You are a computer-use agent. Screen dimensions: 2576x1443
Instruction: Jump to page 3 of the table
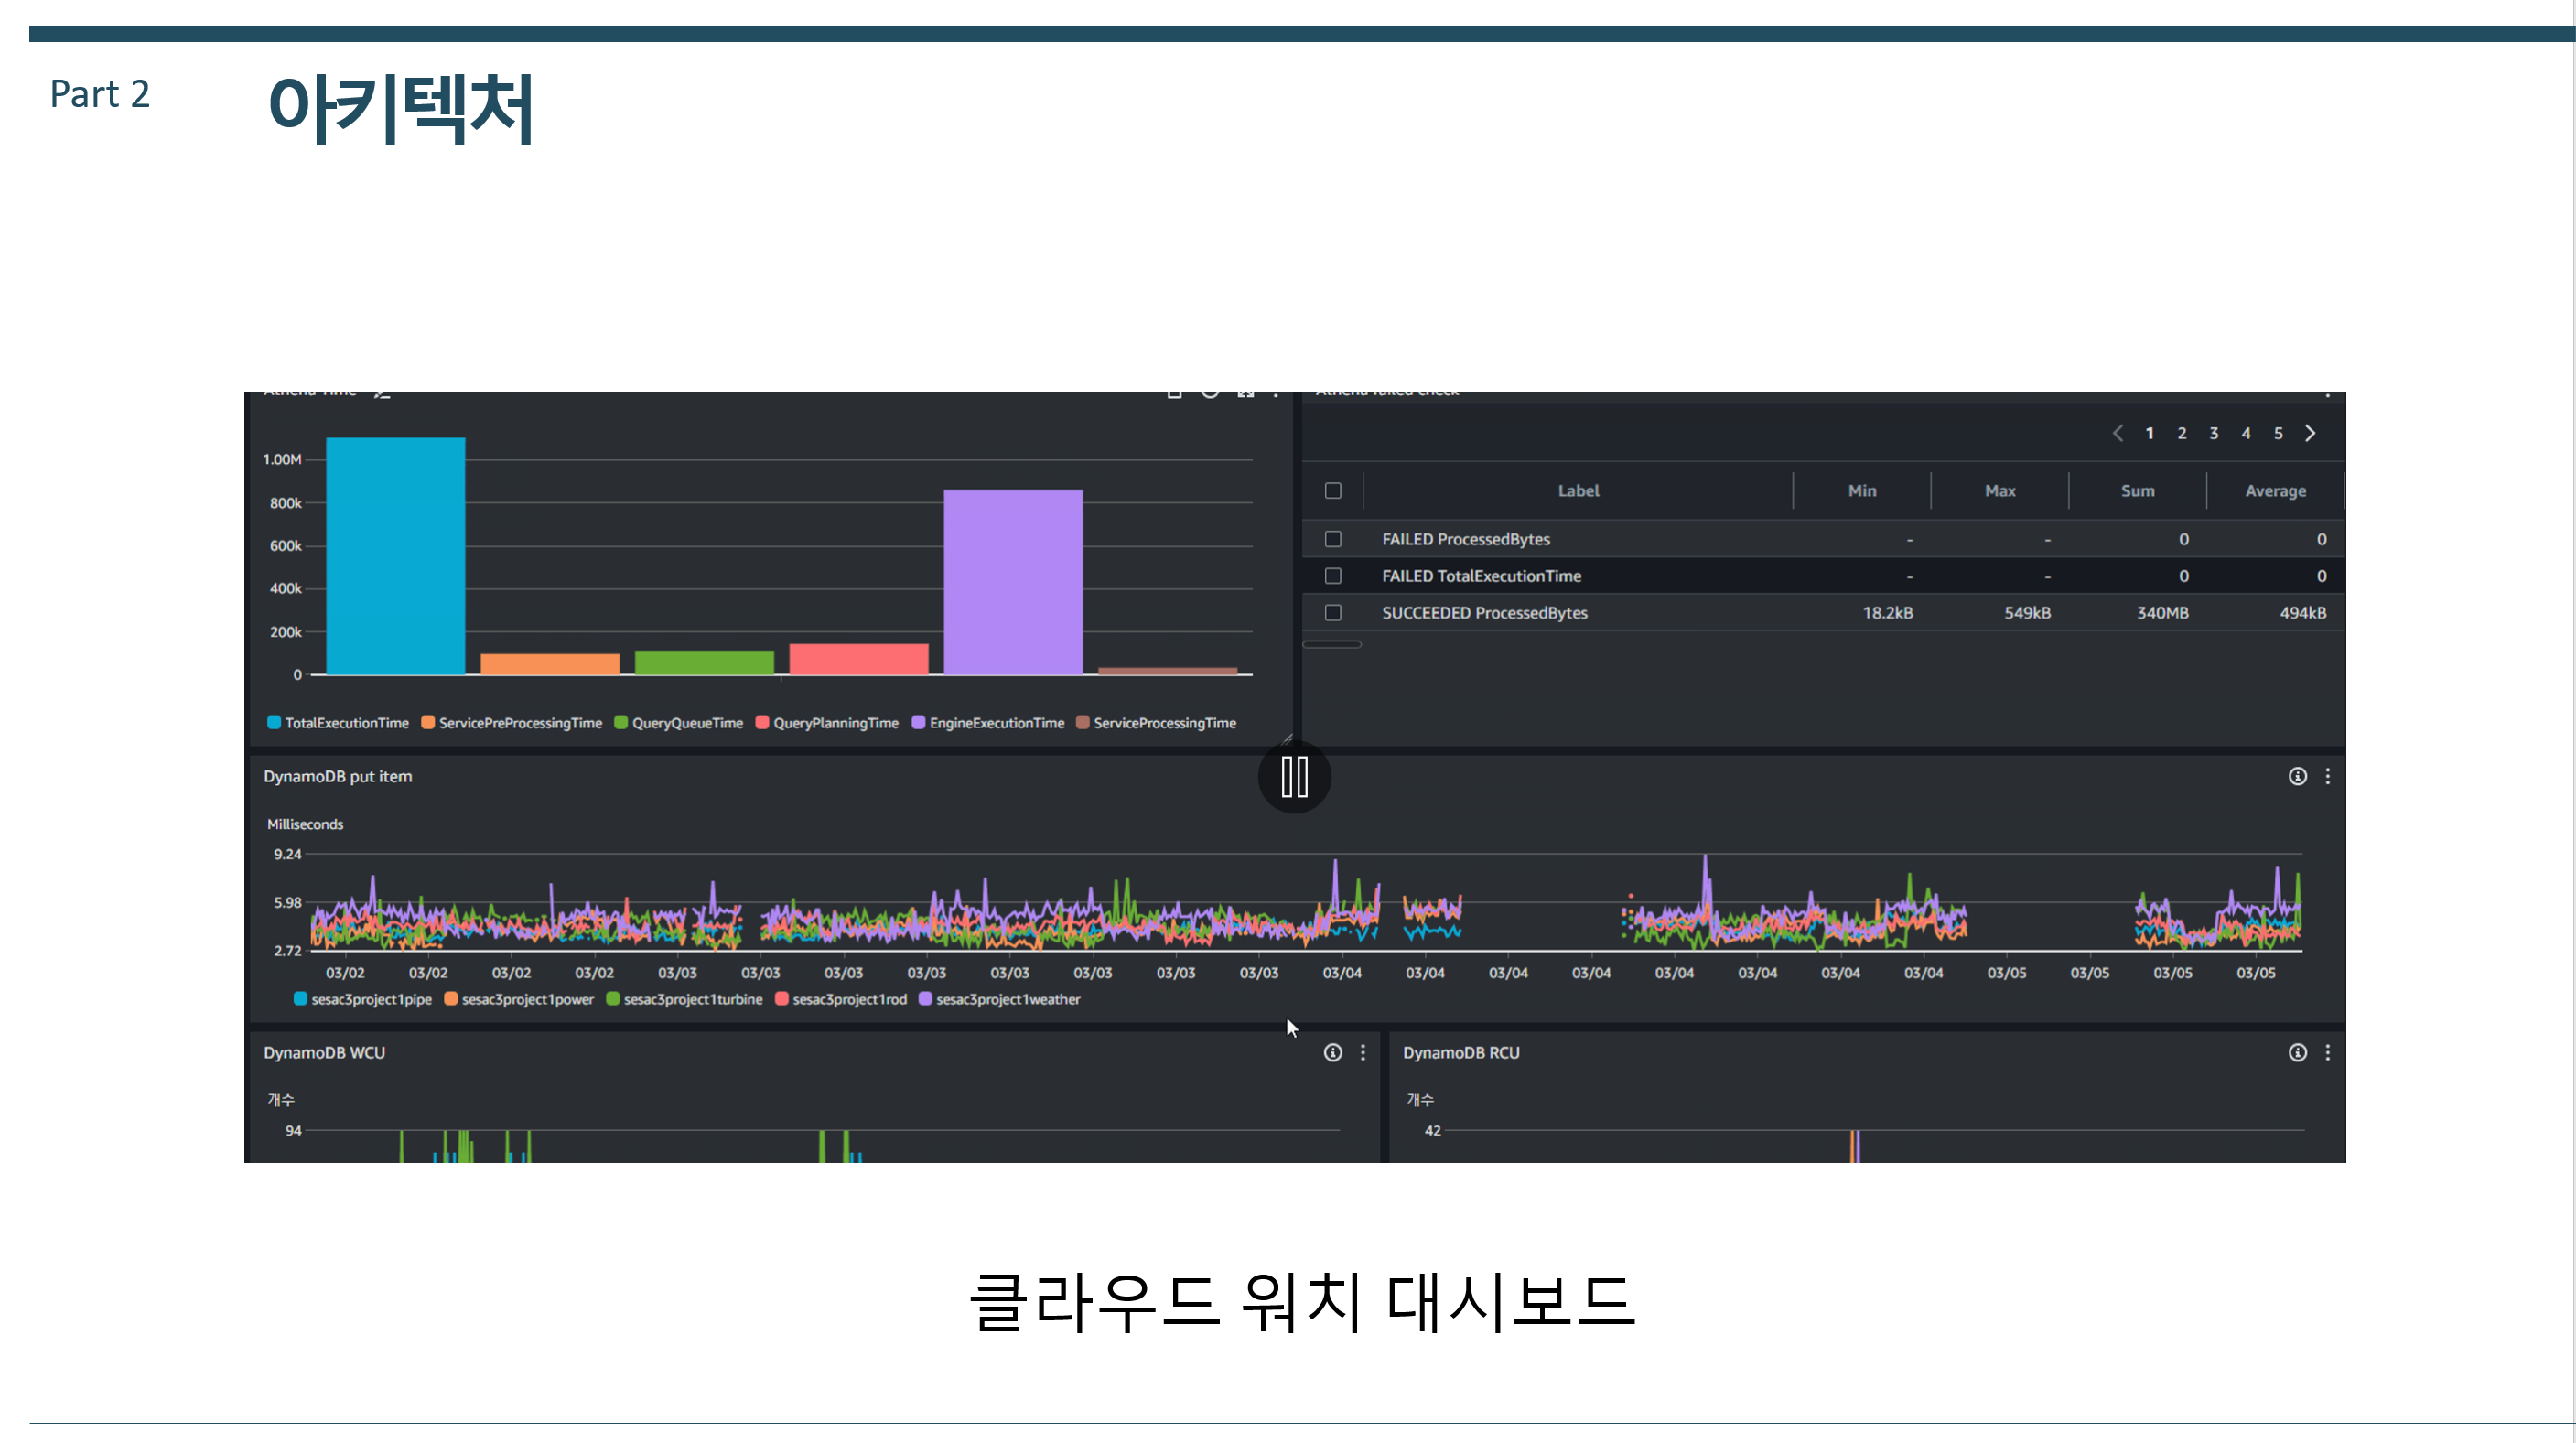[x=2213, y=433]
